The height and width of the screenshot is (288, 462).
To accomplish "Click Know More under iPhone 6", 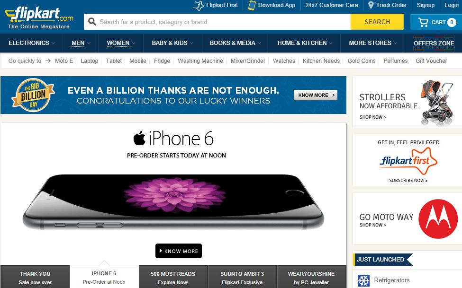I will [179, 251].
